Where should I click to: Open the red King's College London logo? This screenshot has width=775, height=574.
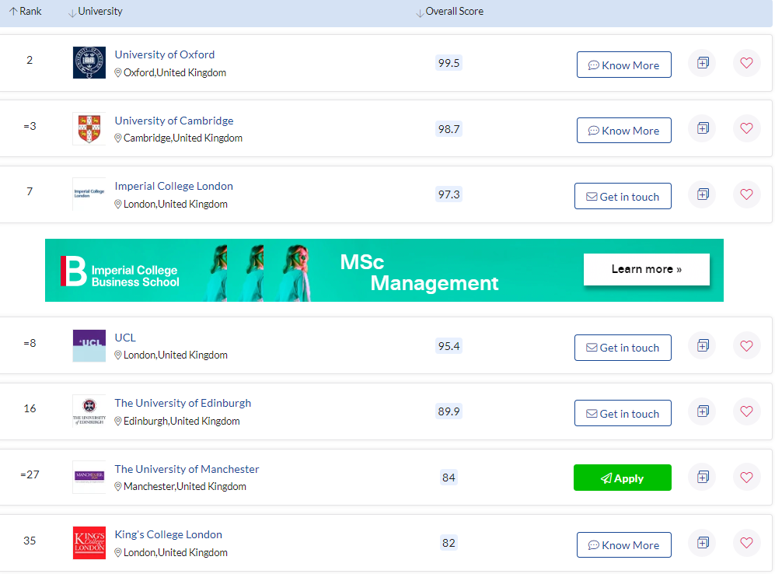(89, 543)
